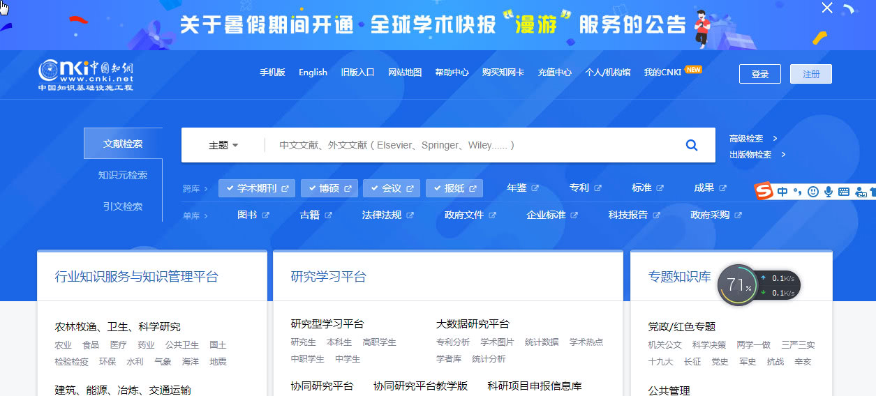This screenshot has height=396, width=876.
Task: Click external-link icon next to 企业标准
Action: click(574, 215)
